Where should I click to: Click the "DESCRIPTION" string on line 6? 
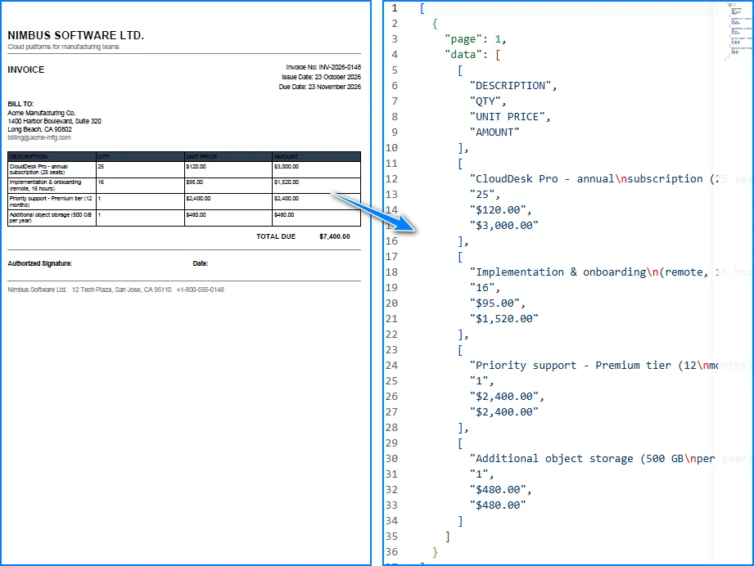[x=510, y=86]
